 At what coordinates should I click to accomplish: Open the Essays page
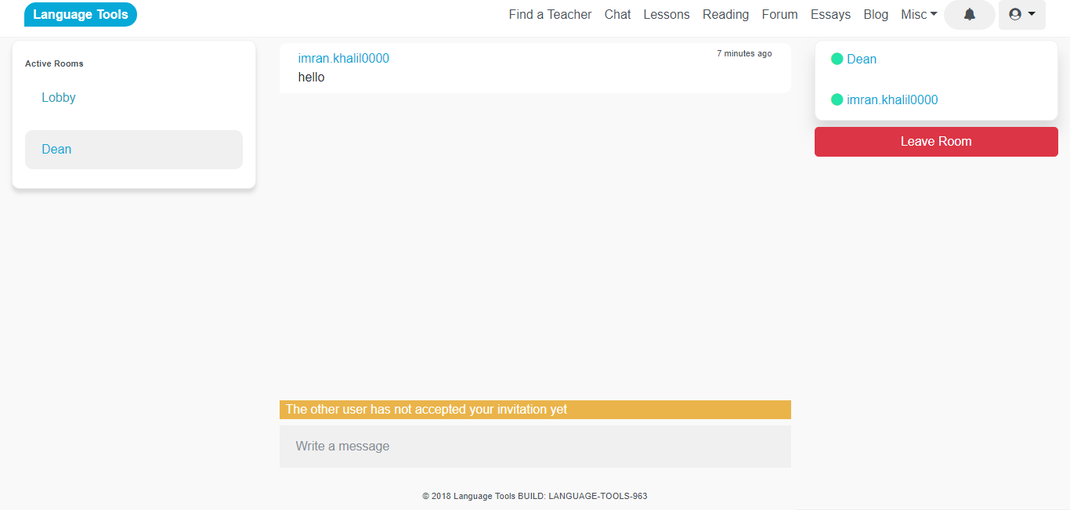tap(830, 15)
